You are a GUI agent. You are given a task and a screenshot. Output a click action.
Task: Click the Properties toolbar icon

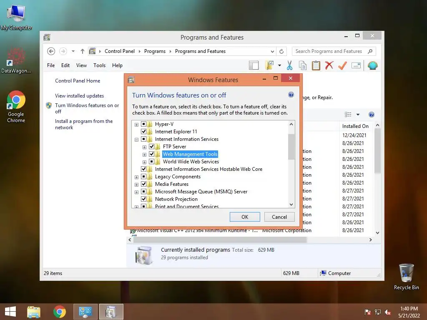tap(356, 65)
